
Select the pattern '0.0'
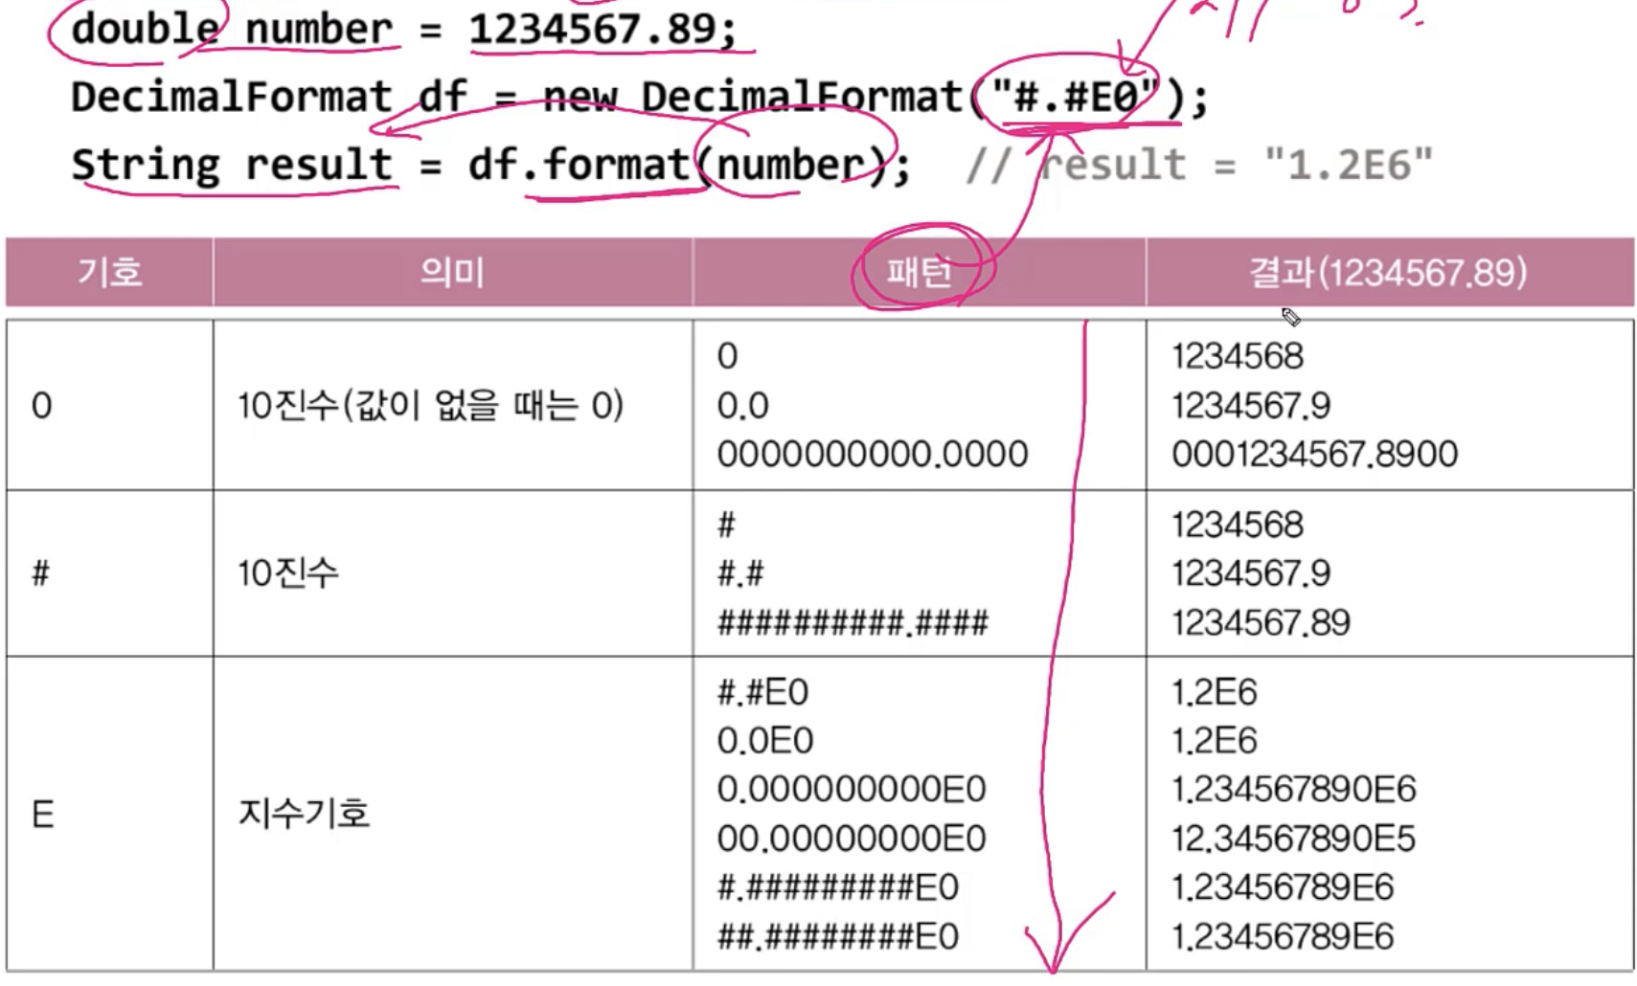point(742,406)
